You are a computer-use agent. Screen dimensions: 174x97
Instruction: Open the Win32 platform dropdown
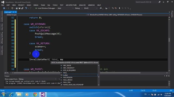click(91, 8)
